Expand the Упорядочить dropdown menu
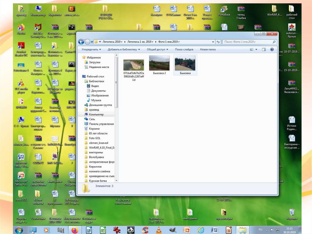Screen dimensions: 312x234 (91, 49)
